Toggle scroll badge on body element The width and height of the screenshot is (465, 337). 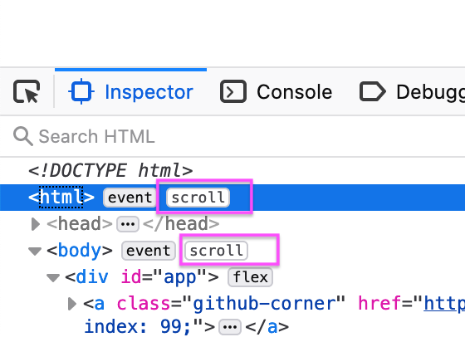pos(217,251)
